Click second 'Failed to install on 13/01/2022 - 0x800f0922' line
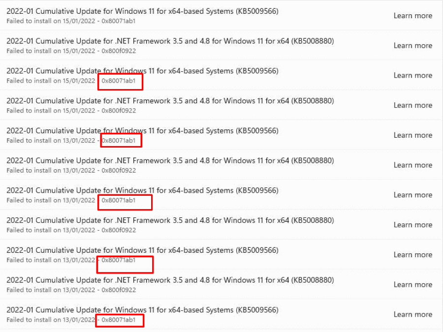Viewport: 443px width, 332px height. pos(71,230)
